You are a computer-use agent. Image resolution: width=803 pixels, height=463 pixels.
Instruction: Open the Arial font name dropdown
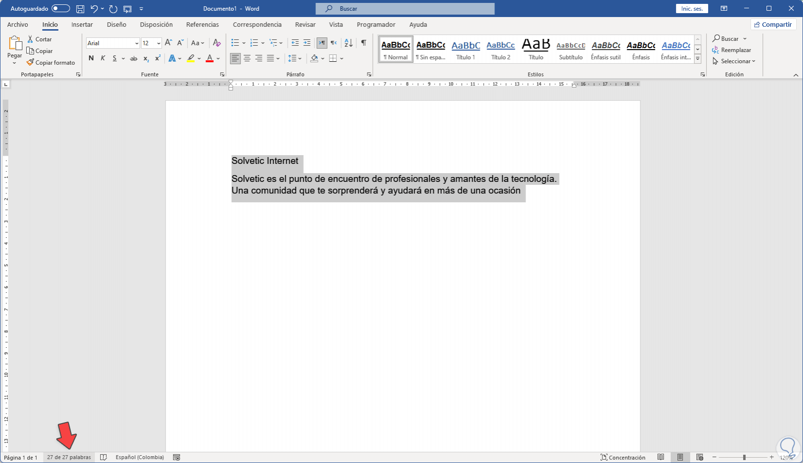pos(137,43)
